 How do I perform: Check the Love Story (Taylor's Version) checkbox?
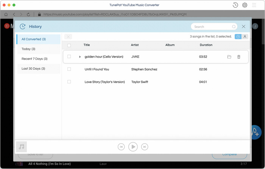coord(69,82)
